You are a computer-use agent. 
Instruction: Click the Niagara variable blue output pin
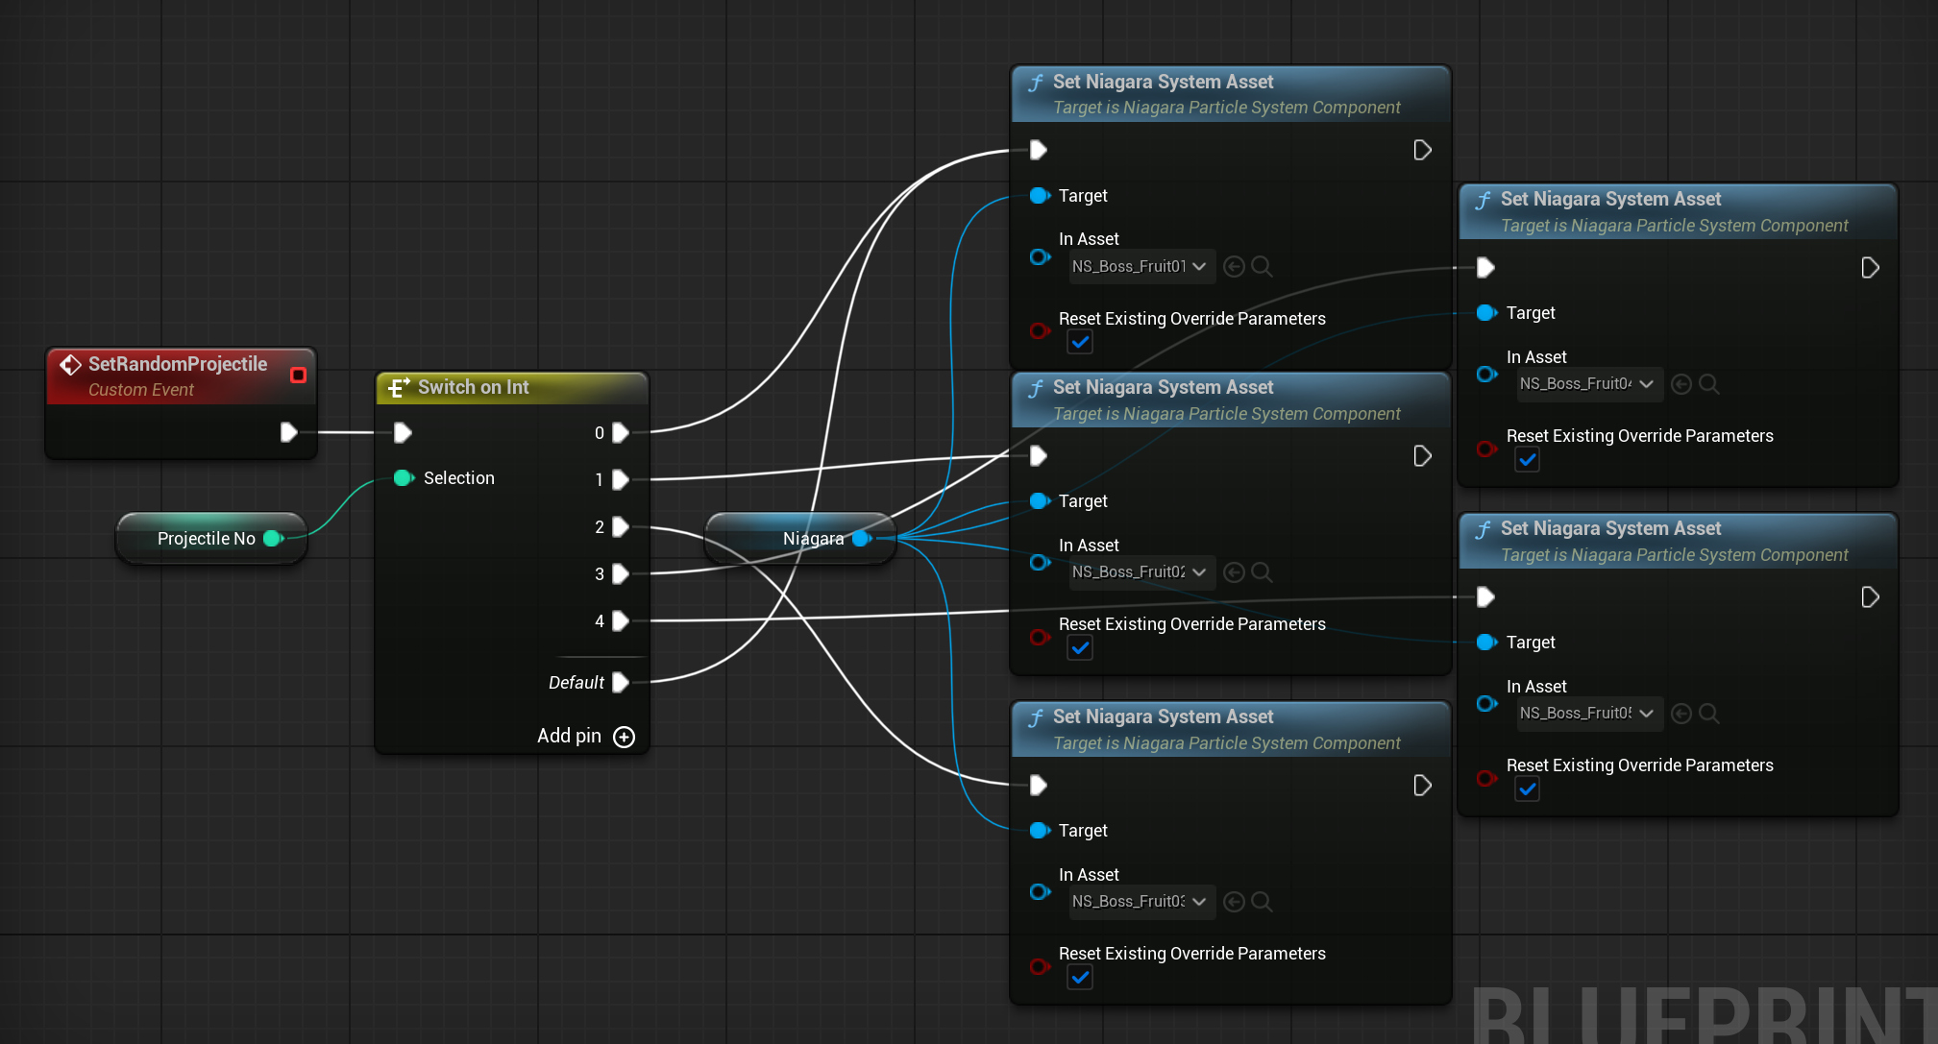coord(861,539)
